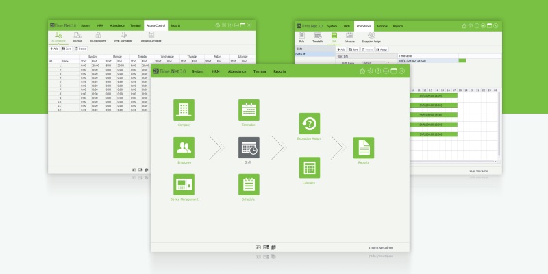This screenshot has height=274, width=548.
Task: Click Exception Assign toolbar icon in Attendance window
Action: 371,36
